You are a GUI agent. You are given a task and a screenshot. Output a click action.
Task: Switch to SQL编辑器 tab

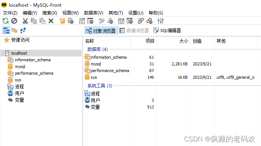point(167,30)
